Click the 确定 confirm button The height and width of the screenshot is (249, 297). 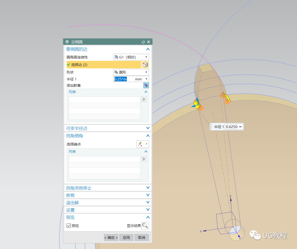[111, 237]
